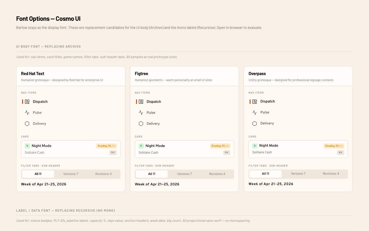The image size is (369, 231).
Task: Switch to Revisions 4 tab in Figtree card
Action: click(x=217, y=174)
